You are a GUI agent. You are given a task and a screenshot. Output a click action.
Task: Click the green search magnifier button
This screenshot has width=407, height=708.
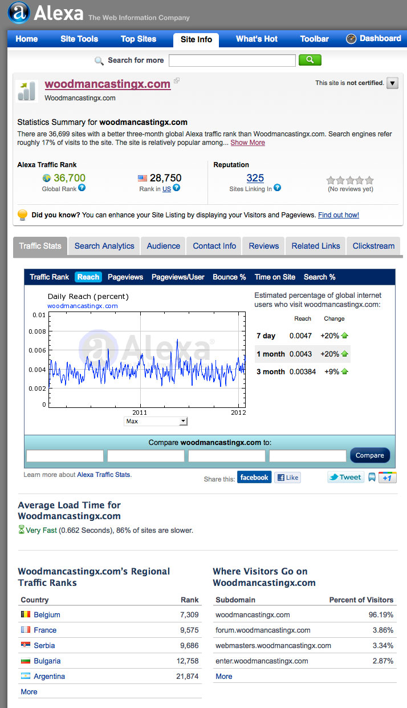tap(310, 60)
